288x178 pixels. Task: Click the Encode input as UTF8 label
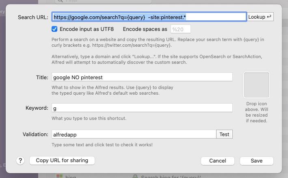(87, 29)
